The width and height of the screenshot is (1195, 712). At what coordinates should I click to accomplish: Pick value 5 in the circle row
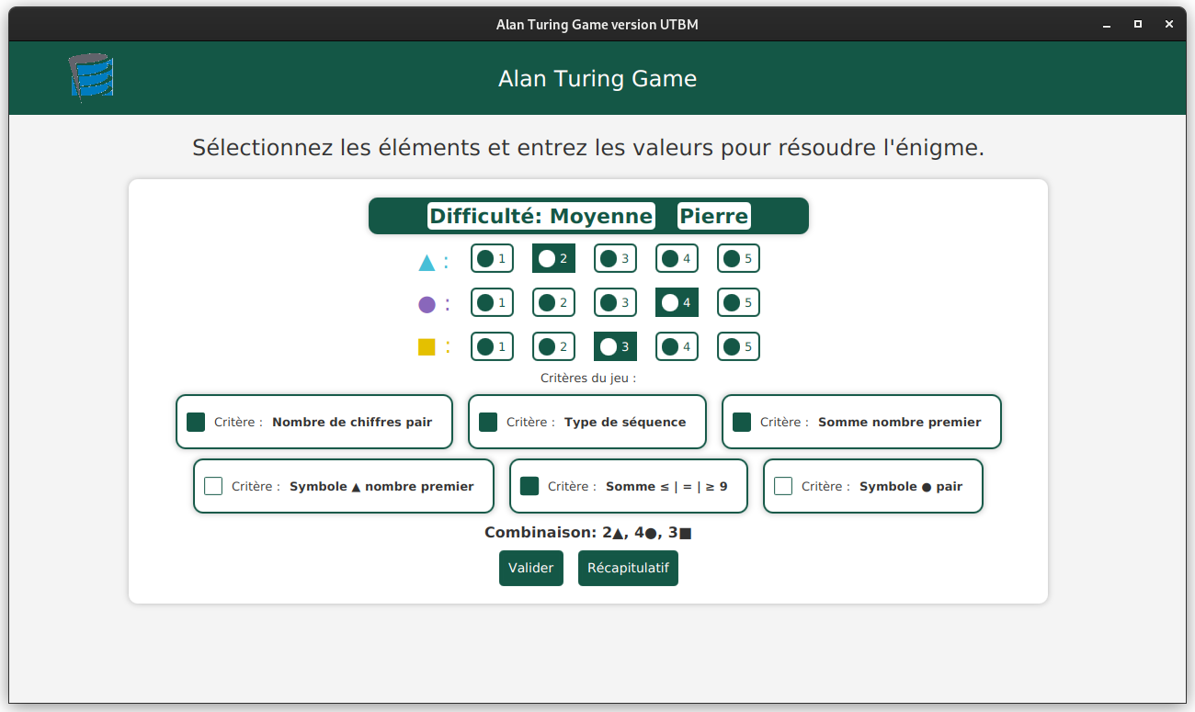(x=738, y=302)
